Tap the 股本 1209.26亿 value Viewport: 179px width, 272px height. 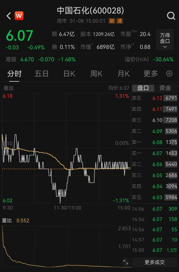97,34
